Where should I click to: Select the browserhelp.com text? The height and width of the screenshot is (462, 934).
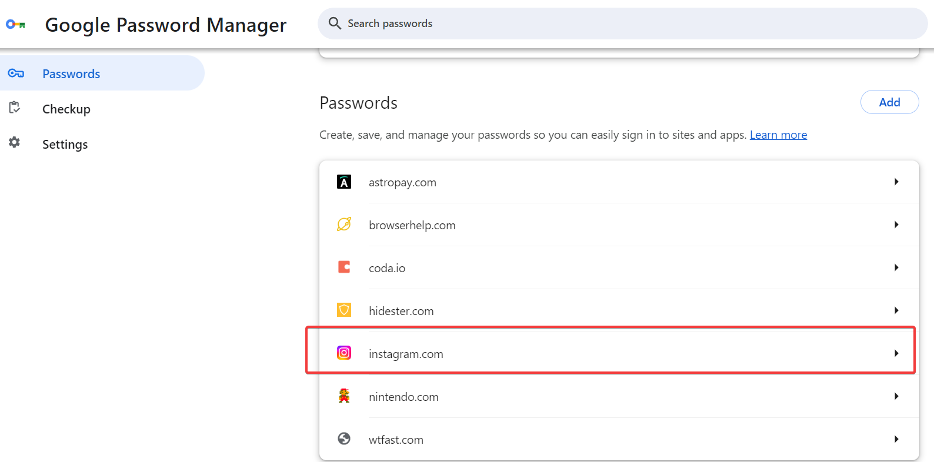coord(412,225)
